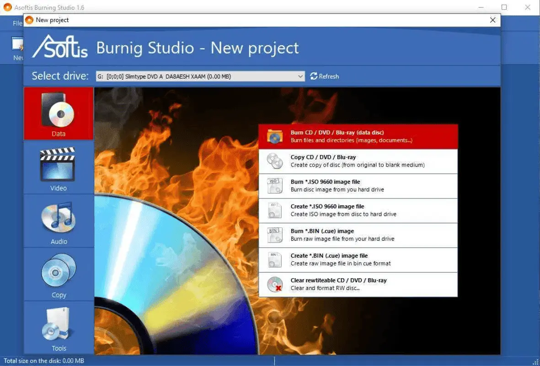Click the Data label in sidebar
This screenshot has height=366, width=540.
pyautogui.click(x=58, y=134)
